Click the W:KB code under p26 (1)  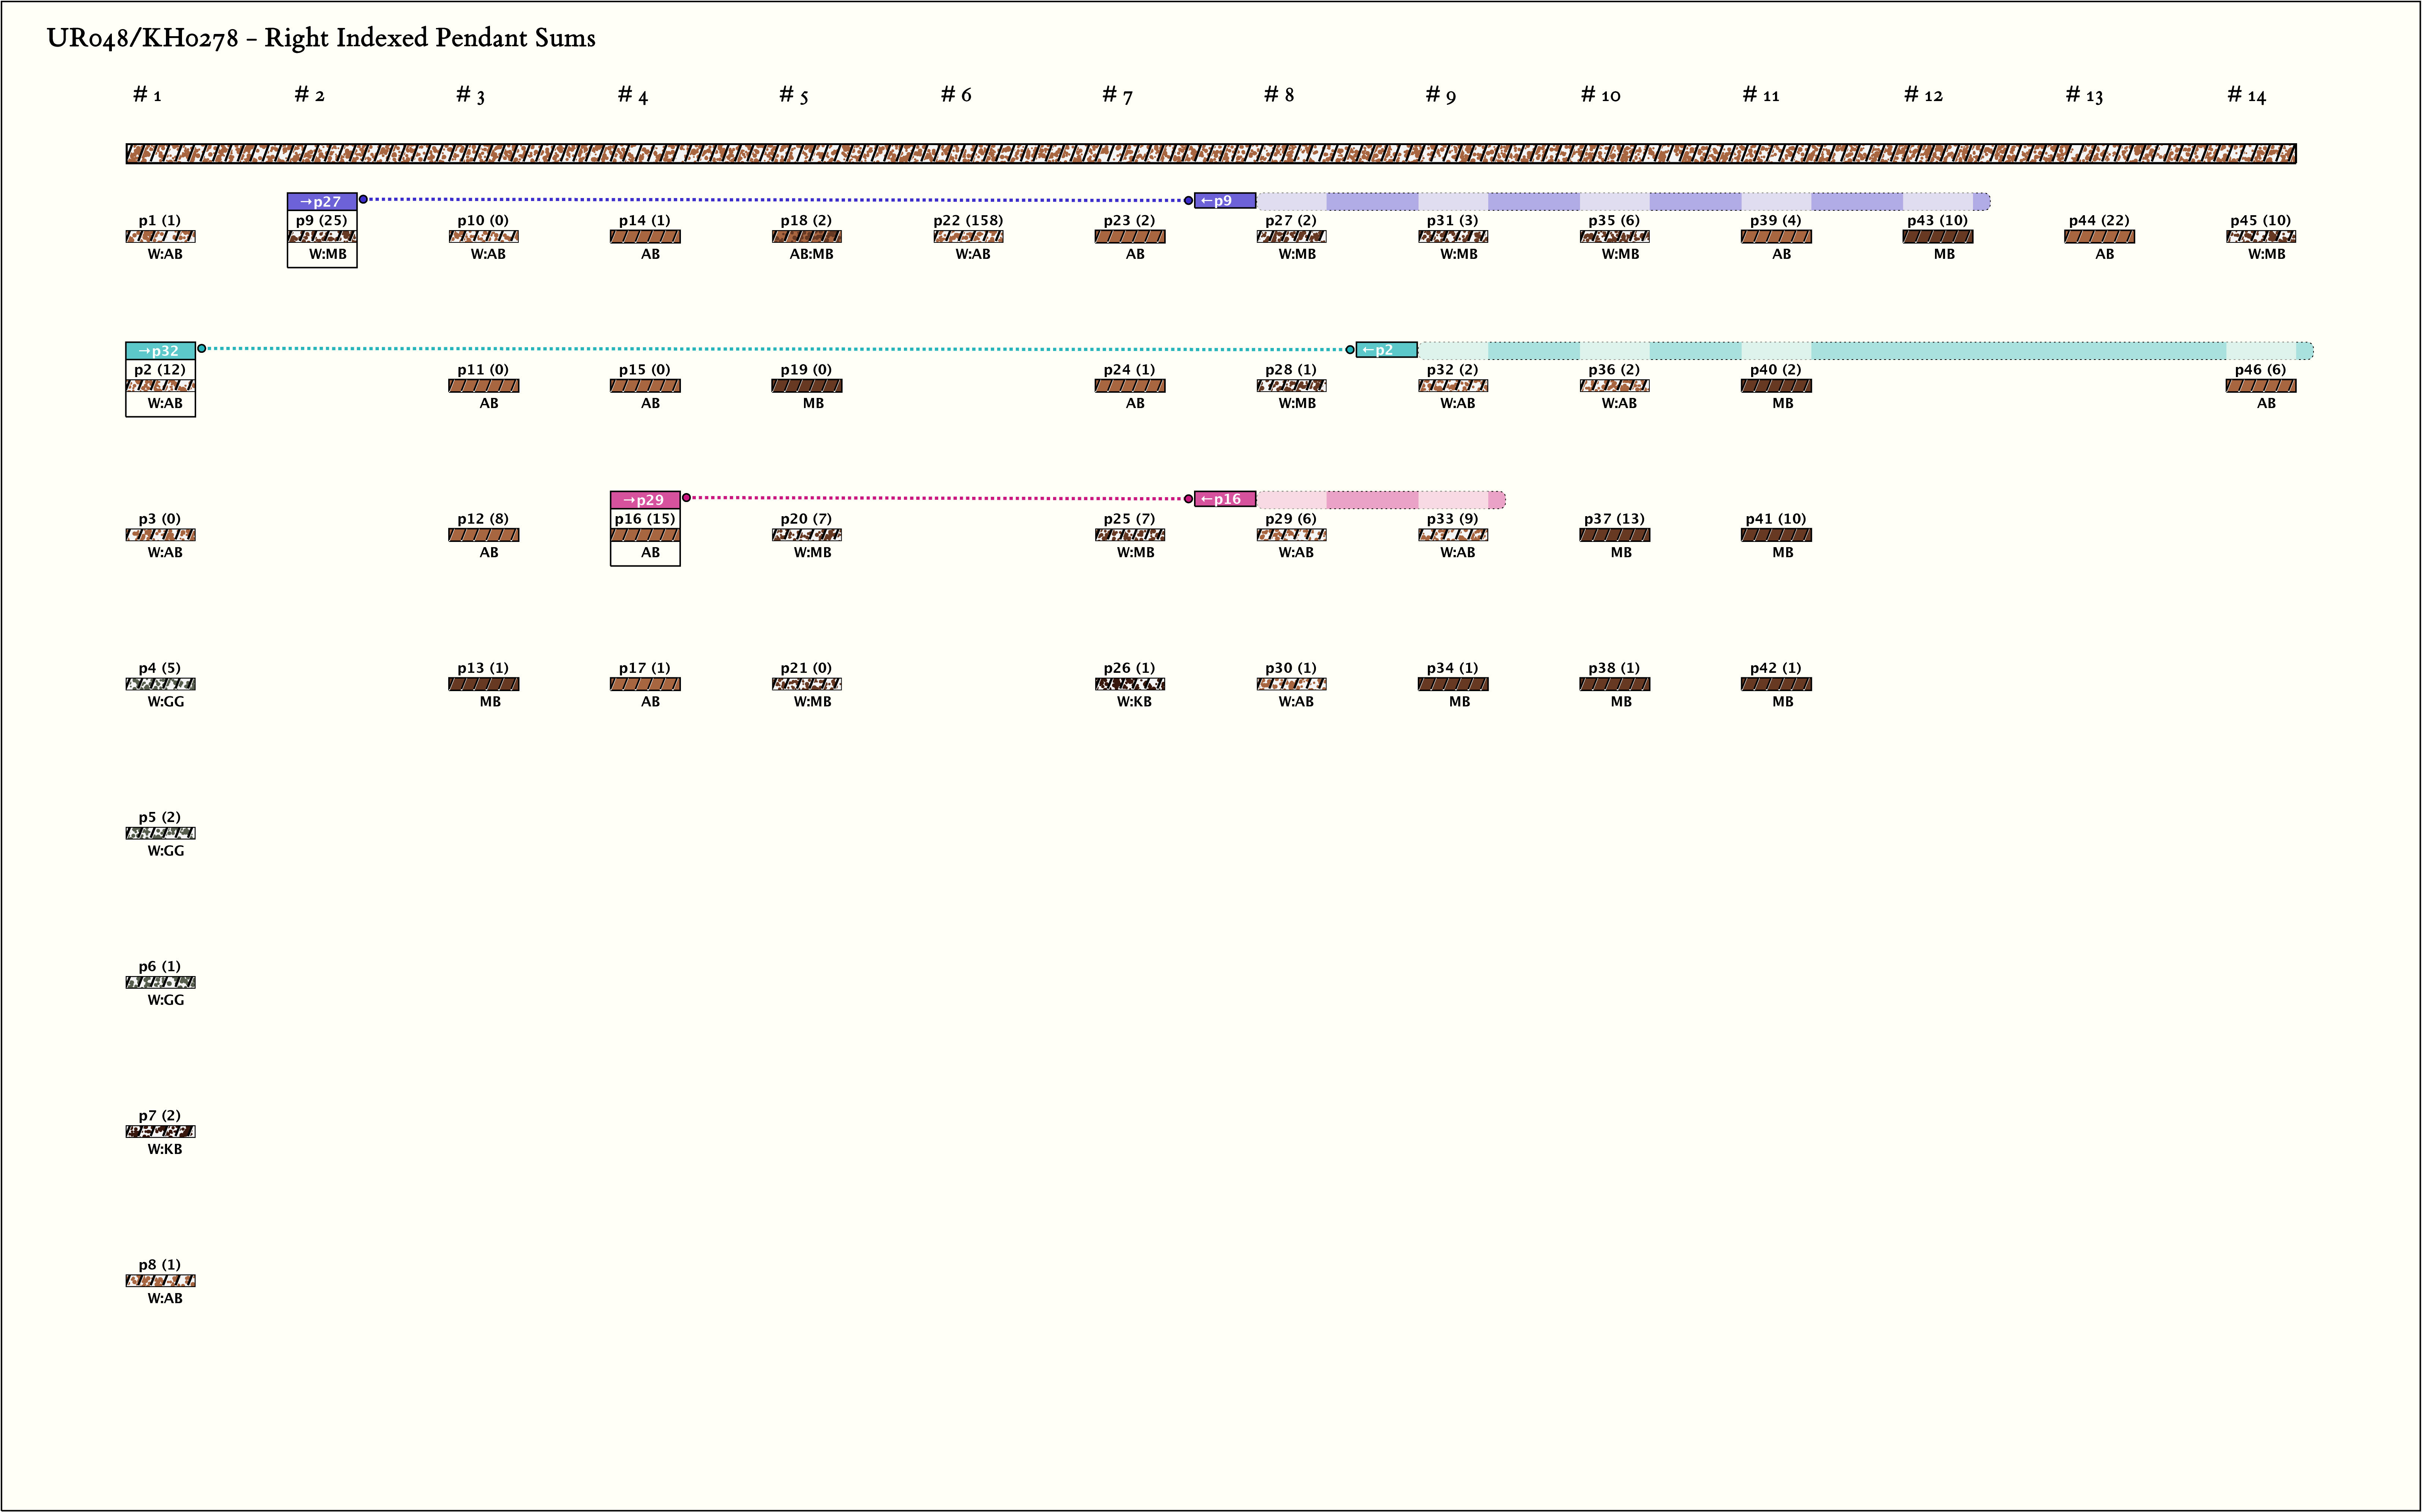(x=1134, y=702)
